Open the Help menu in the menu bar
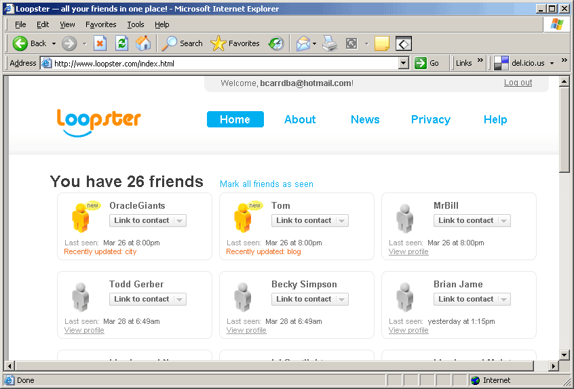574x389 pixels. coord(161,24)
